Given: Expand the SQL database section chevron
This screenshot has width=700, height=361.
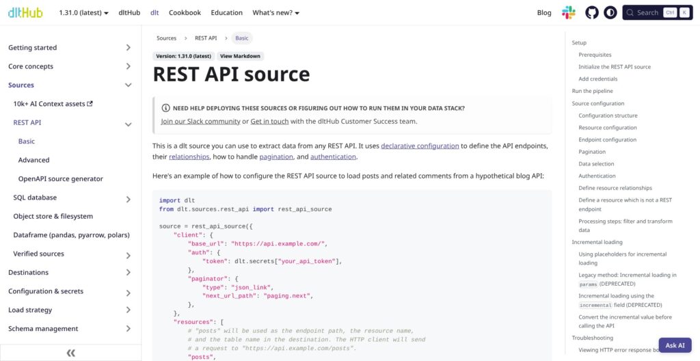Looking at the screenshot, I should point(128,199).
